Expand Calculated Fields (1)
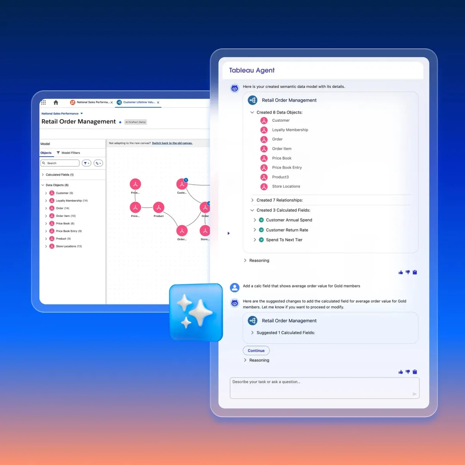This screenshot has width=465, height=465. [43, 175]
